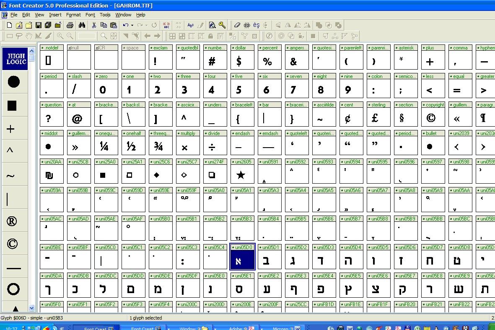Select the asterisk glyph cell

[x=406, y=57]
